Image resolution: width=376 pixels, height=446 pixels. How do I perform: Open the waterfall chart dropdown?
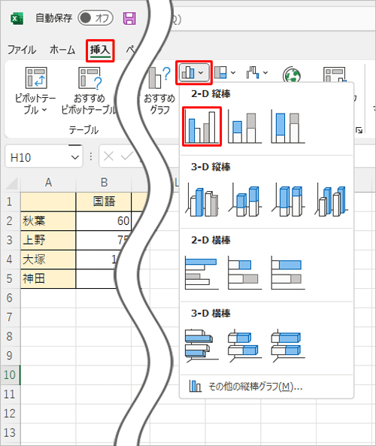pos(257,72)
